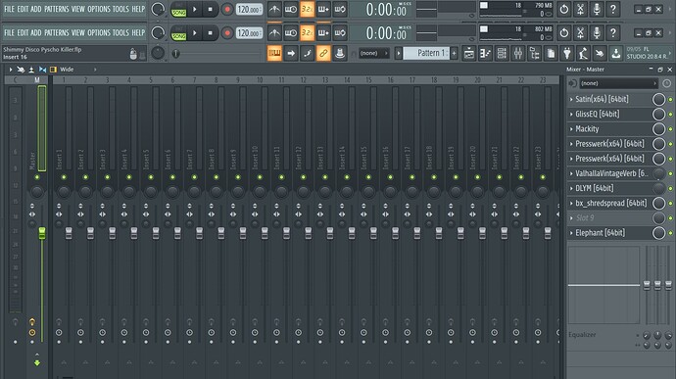Open the Wide mixer layout dropdown
The height and width of the screenshot is (379, 676).
pos(78,70)
